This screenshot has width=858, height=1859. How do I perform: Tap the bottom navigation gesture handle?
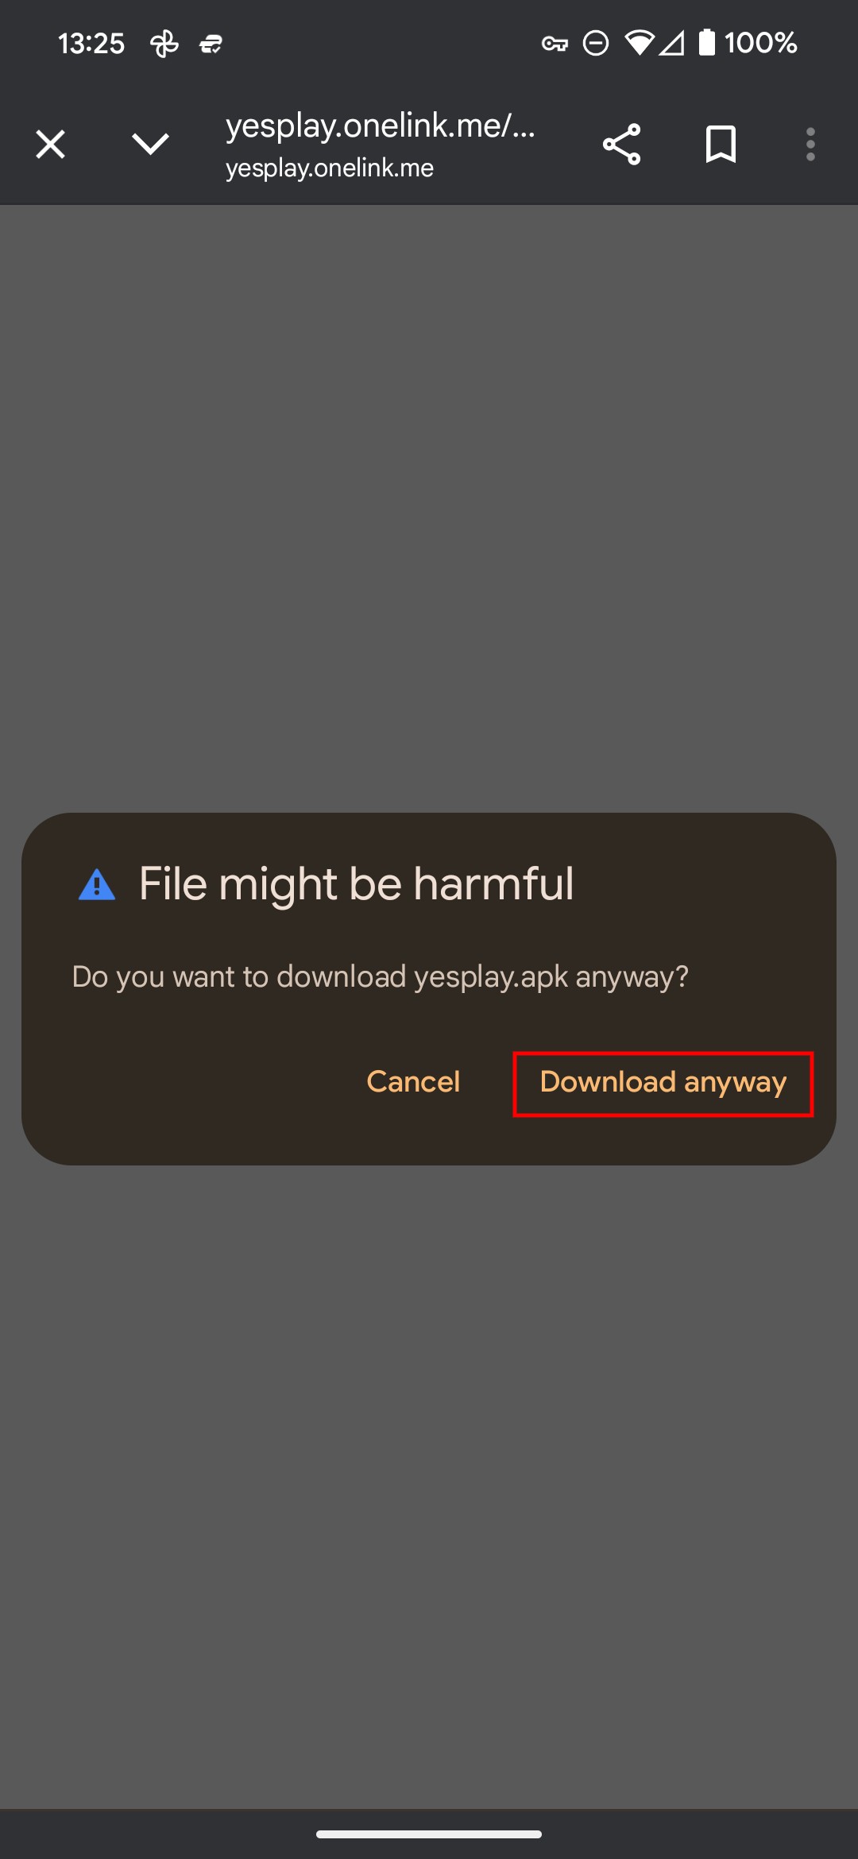click(x=429, y=1834)
